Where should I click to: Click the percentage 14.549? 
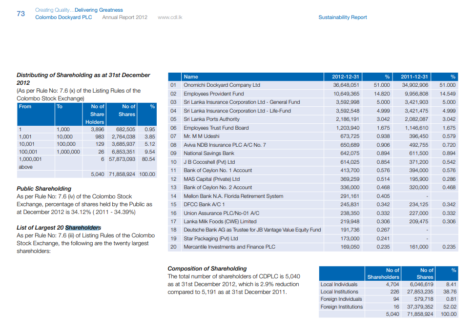coord(448,94)
